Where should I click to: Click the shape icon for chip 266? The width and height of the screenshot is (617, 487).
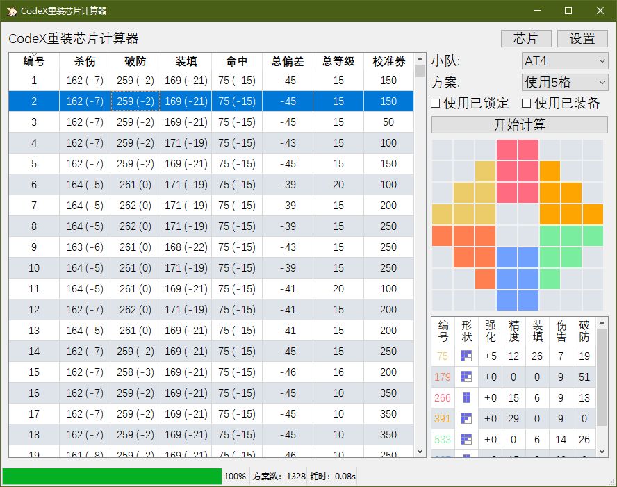tap(466, 397)
